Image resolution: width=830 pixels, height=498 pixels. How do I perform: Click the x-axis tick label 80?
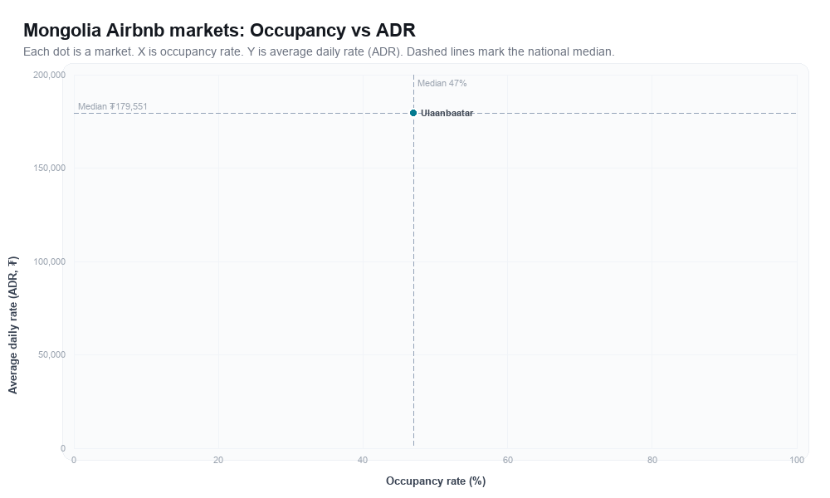[x=652, y=461]
